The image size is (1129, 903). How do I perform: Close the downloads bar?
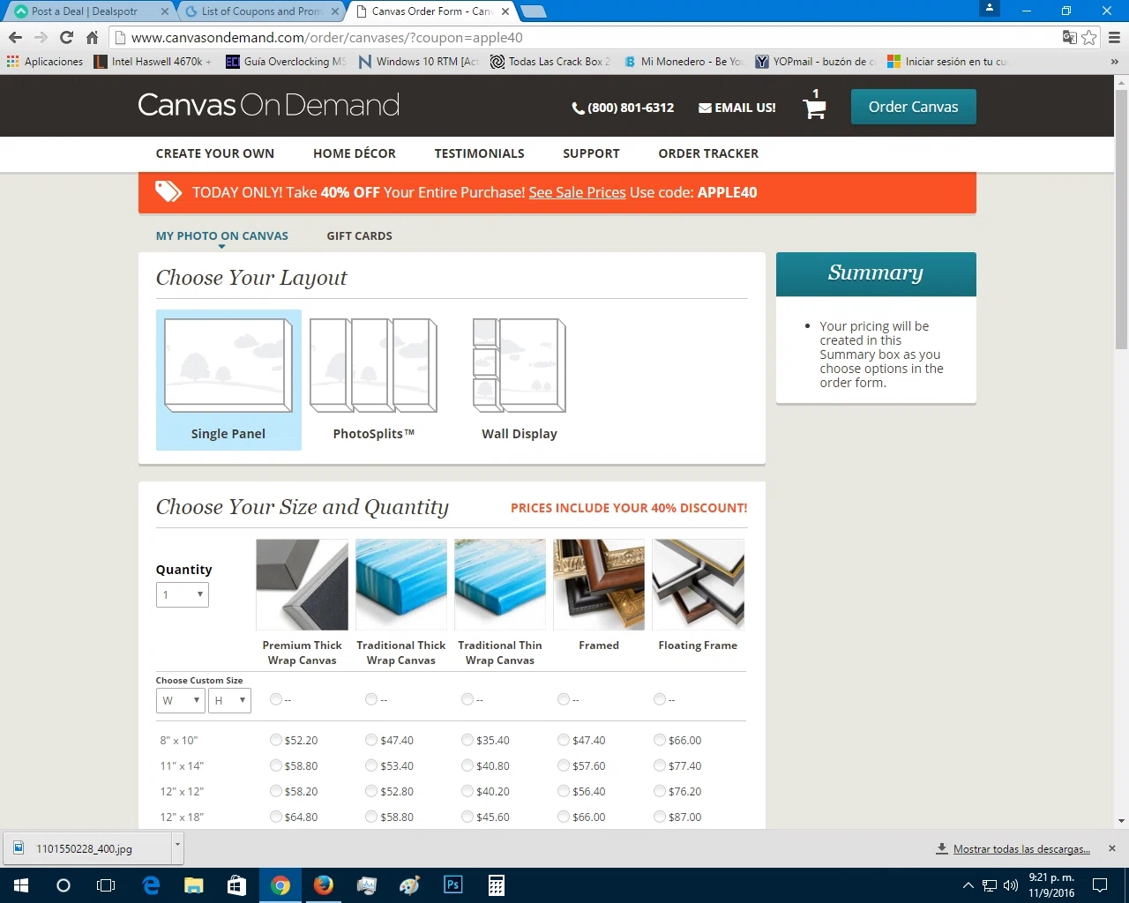(x=1112, y=848)
